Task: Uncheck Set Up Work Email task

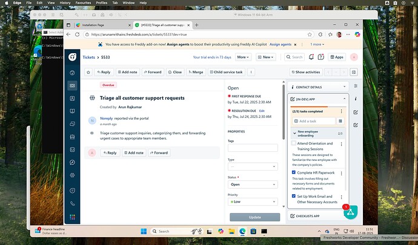Action: click(x=294, y=196)
